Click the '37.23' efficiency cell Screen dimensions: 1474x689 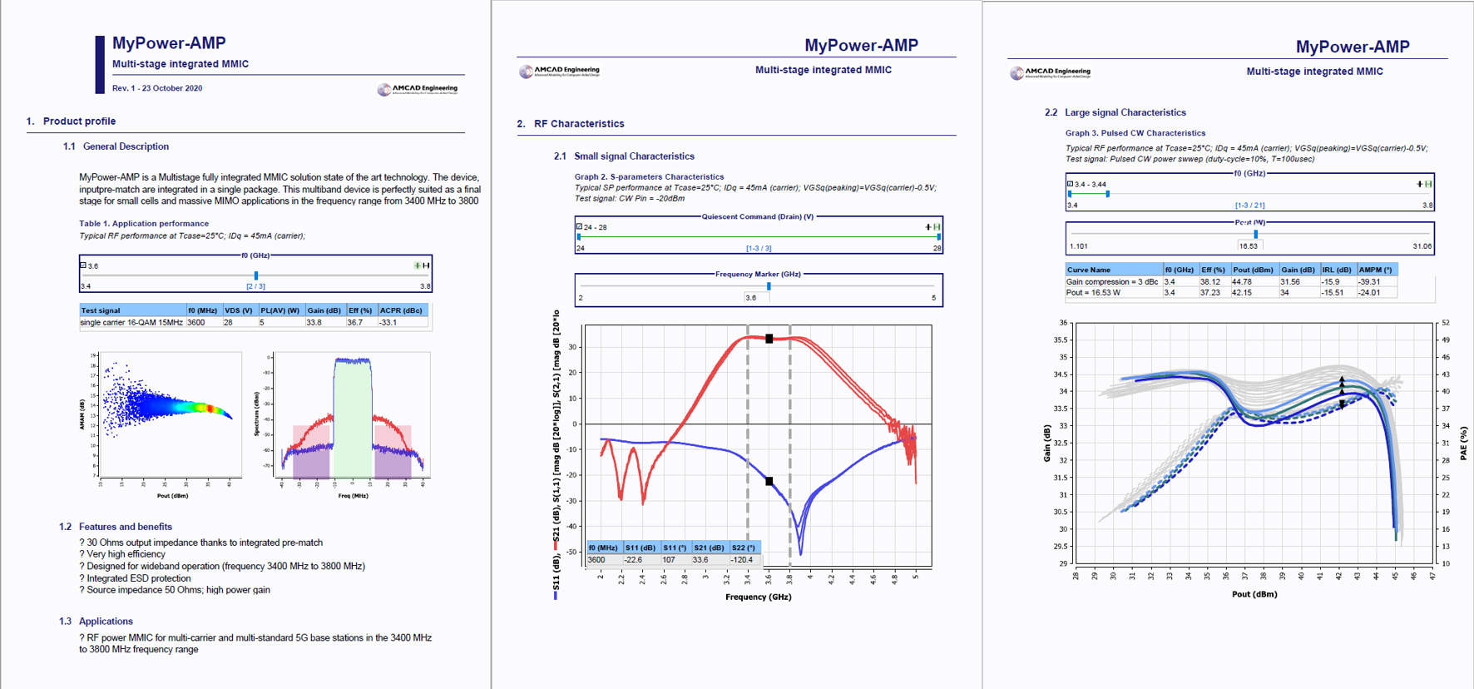1214,292
